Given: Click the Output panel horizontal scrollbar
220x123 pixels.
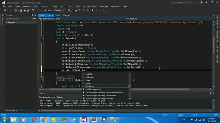Looking at the screenshot, I should 77,111.
